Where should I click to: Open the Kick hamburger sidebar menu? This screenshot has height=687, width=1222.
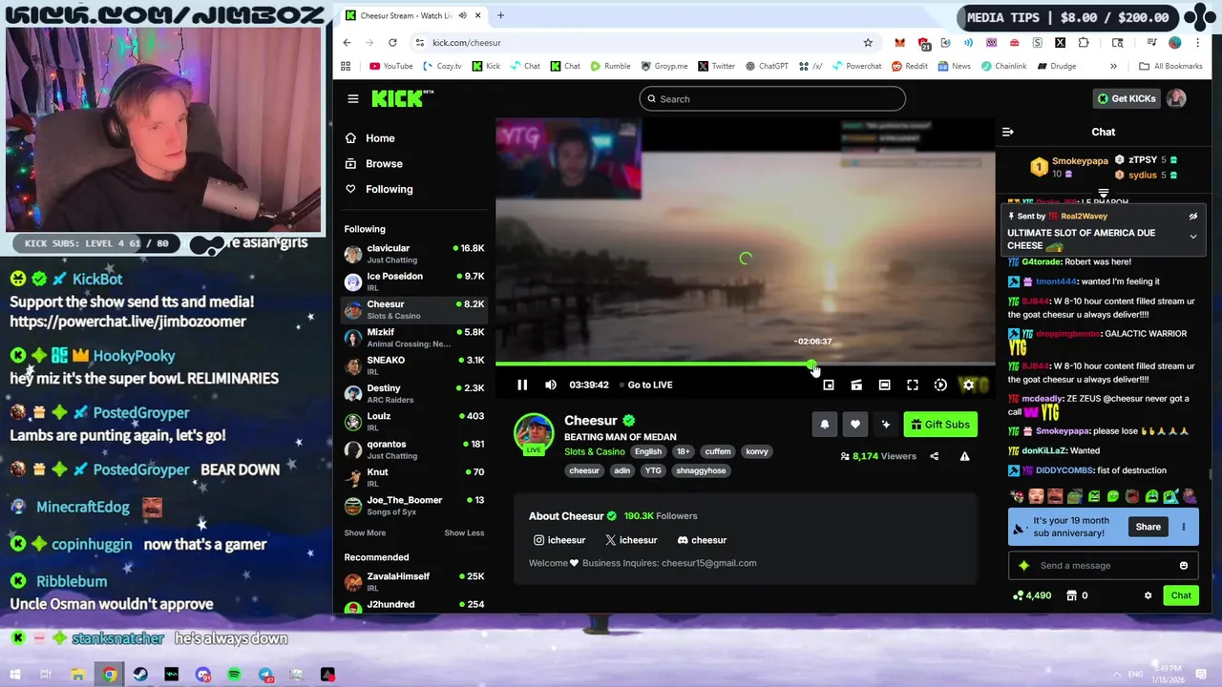353,98
